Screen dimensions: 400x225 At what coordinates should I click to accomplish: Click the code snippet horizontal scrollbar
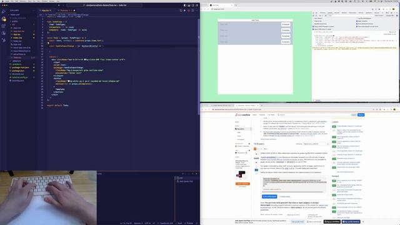pos(292,192)
